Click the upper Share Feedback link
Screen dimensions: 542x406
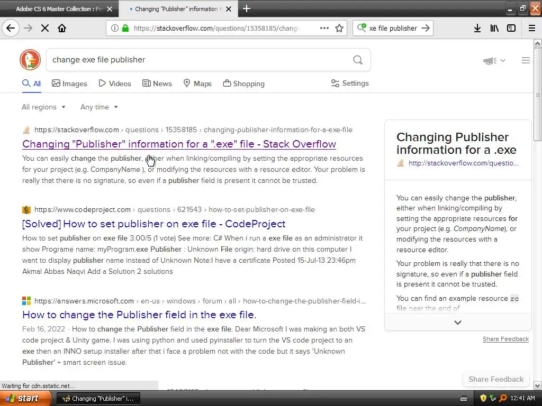tap(505, 339)
